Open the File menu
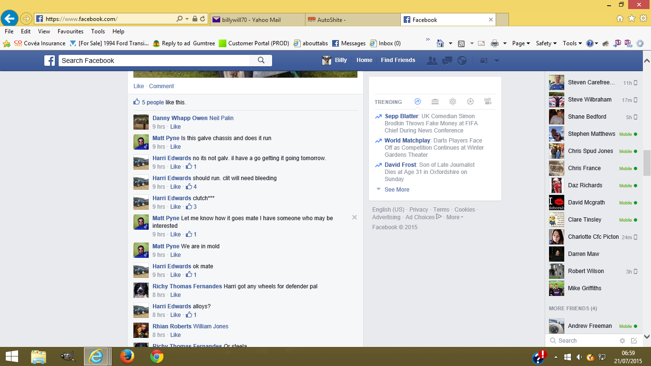The image size is (651, 366). pyautogui.click(x=9, y=31)
